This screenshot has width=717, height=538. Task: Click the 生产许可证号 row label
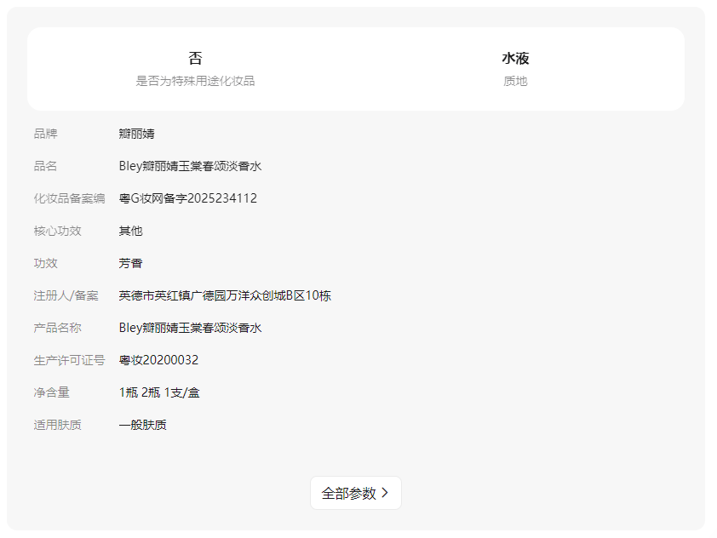click(69, 360)
